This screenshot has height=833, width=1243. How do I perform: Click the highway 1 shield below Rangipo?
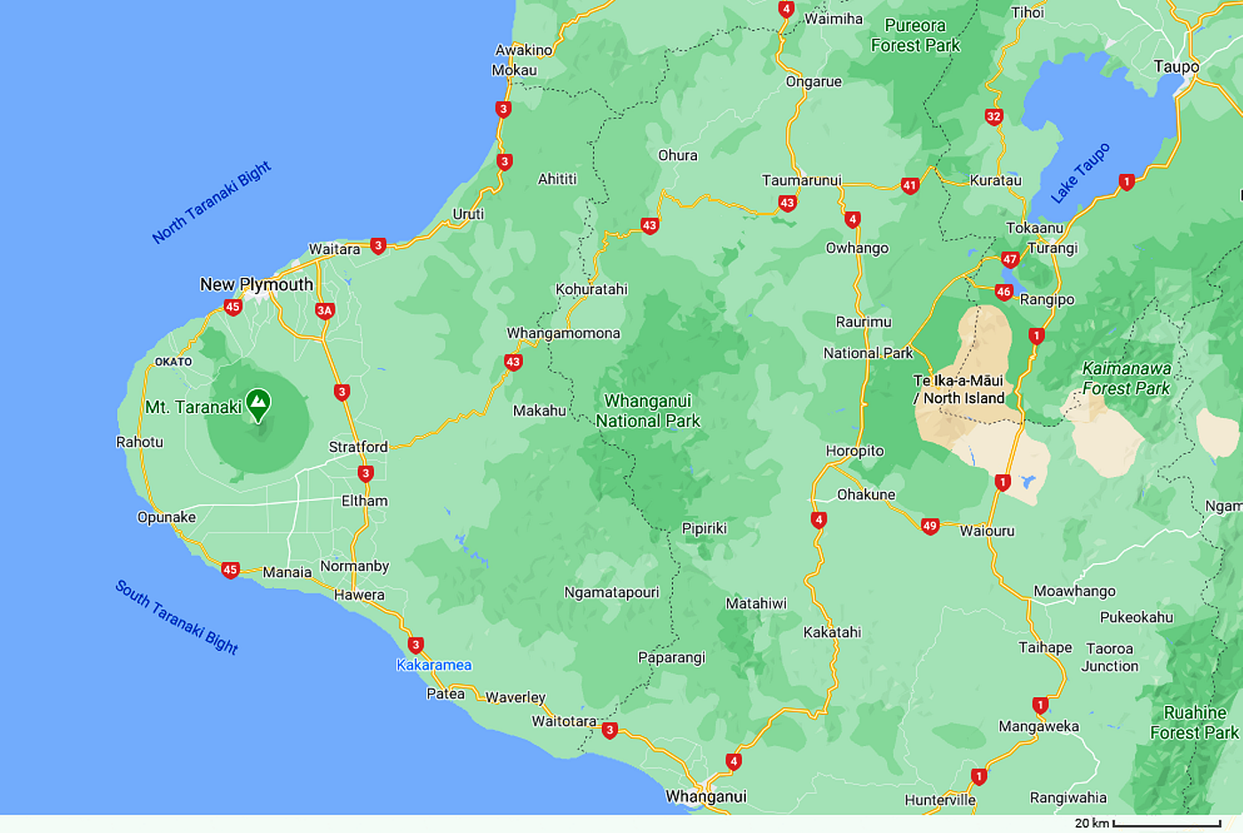(x=1036, y=336)
